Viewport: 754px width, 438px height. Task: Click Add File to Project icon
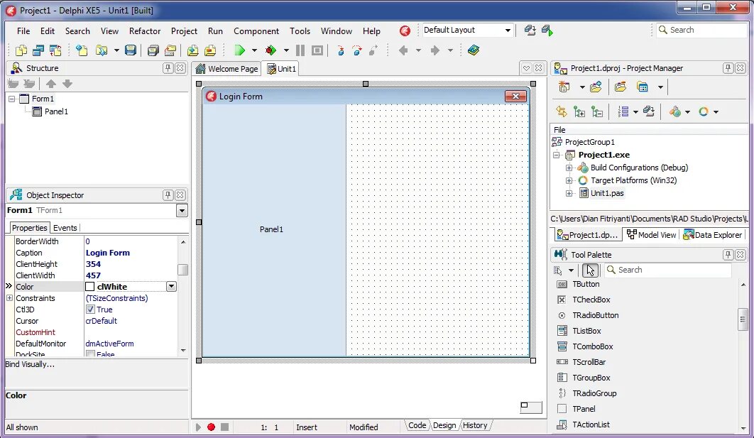[193, 50]
